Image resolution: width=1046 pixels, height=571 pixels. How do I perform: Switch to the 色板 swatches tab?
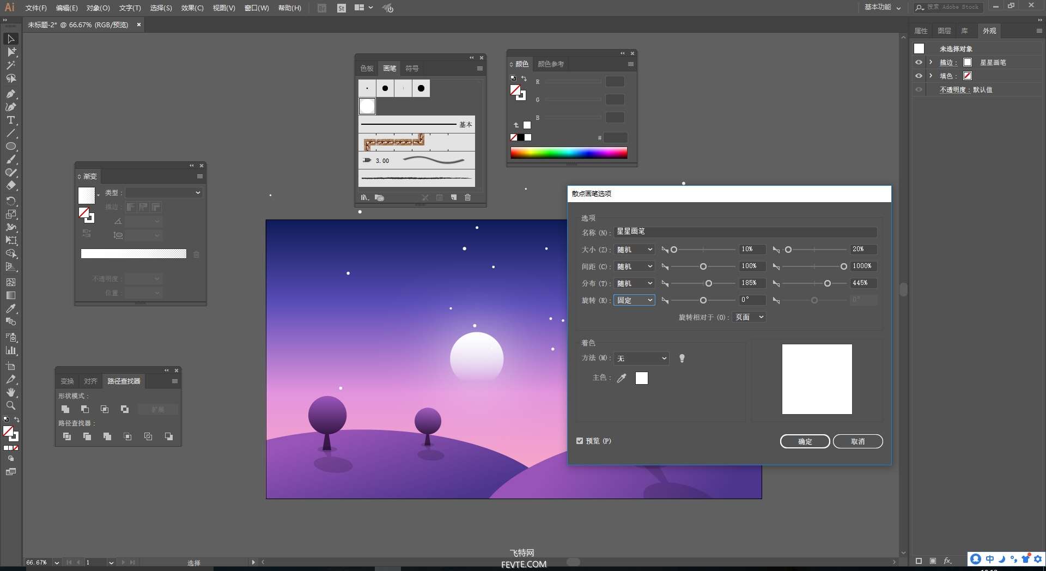[x=367, y=69]
